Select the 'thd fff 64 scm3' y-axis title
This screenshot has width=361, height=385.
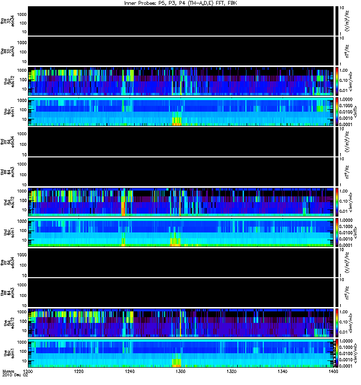click(8, 172)
